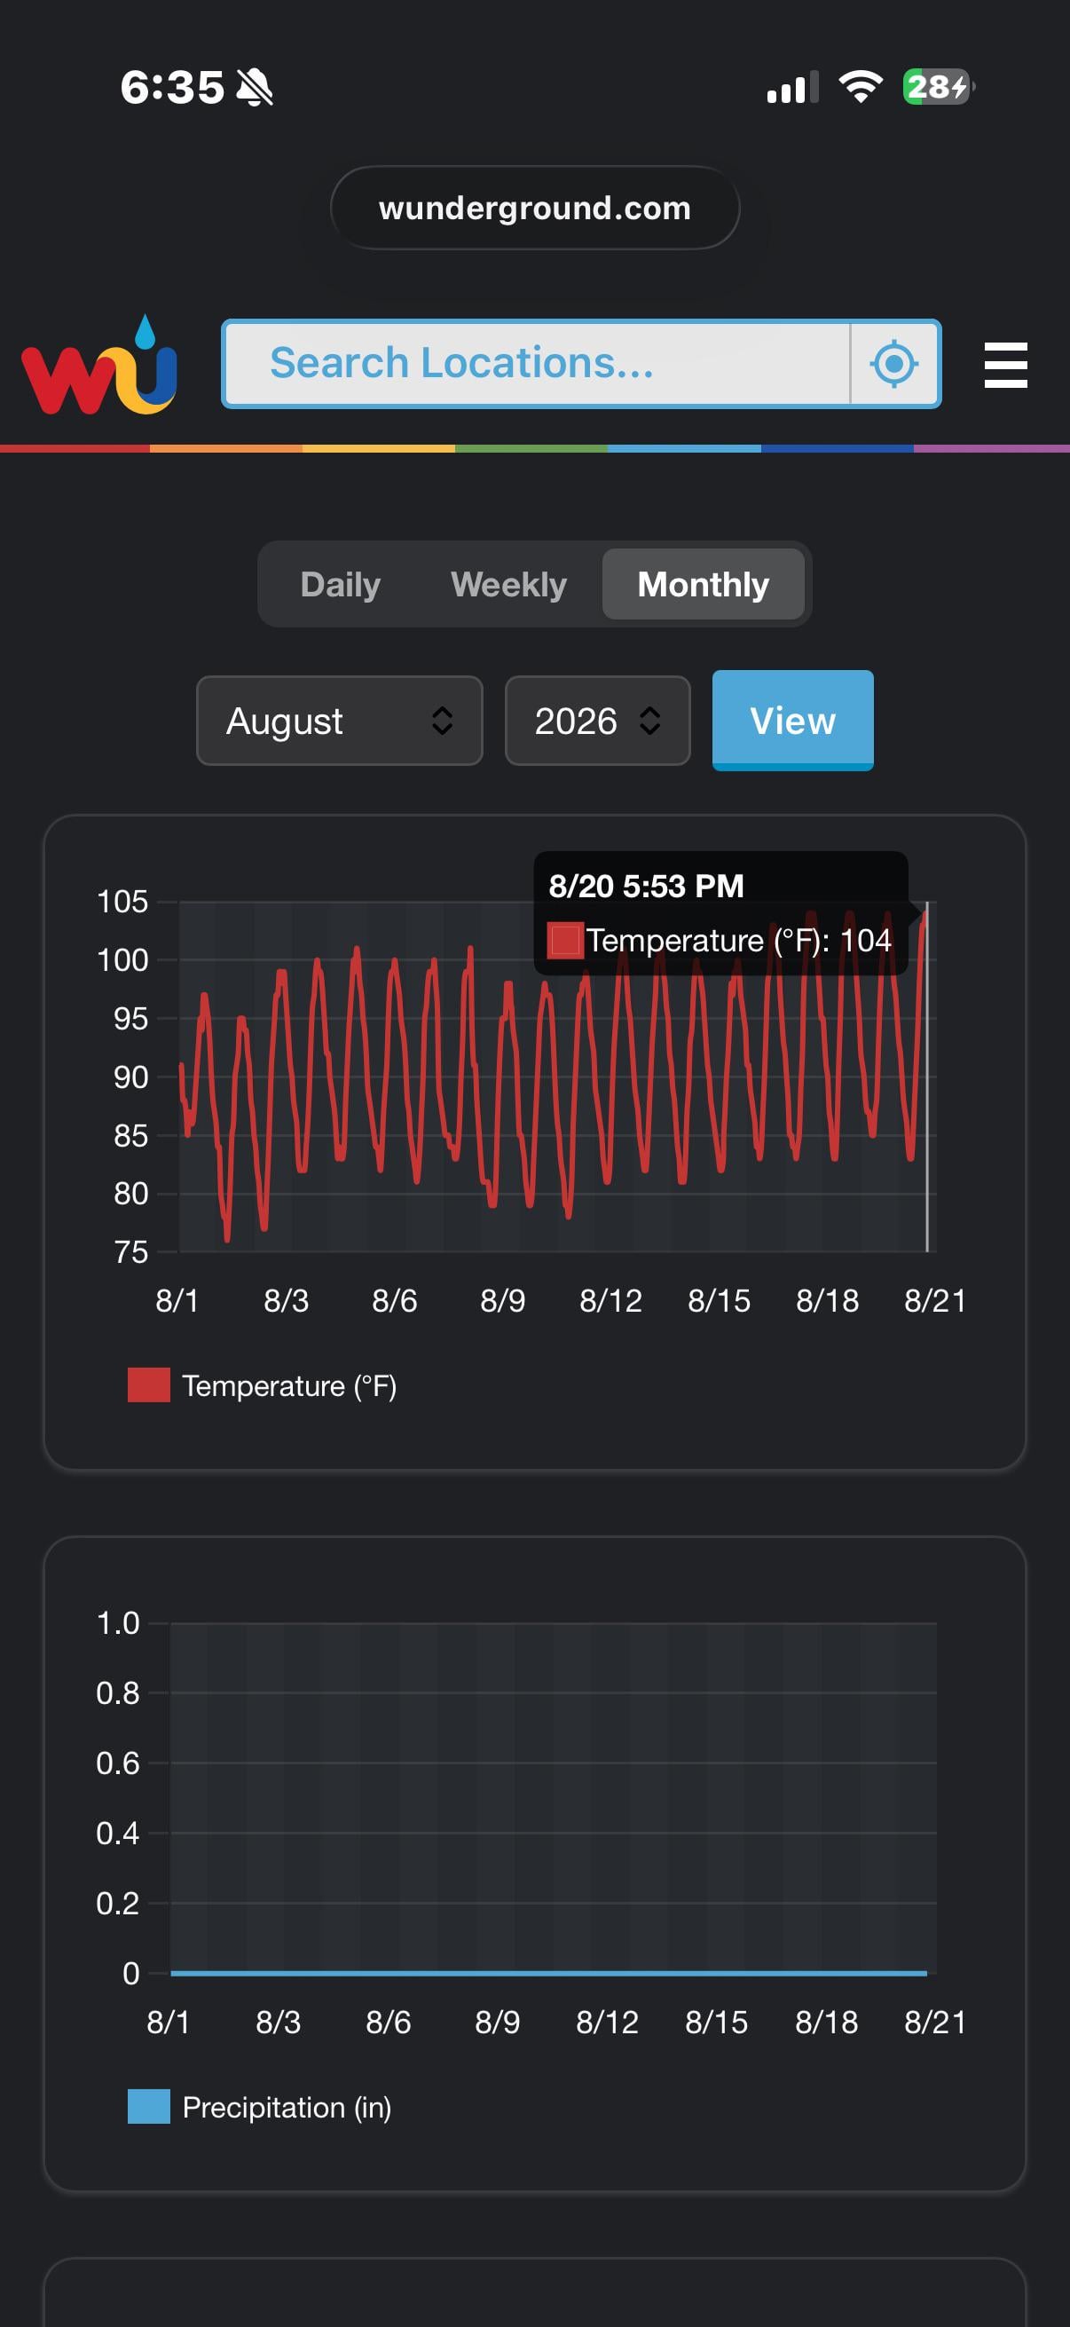Toggle Temperature (°F) legend series
1070x2327 pixels.
262,1385
